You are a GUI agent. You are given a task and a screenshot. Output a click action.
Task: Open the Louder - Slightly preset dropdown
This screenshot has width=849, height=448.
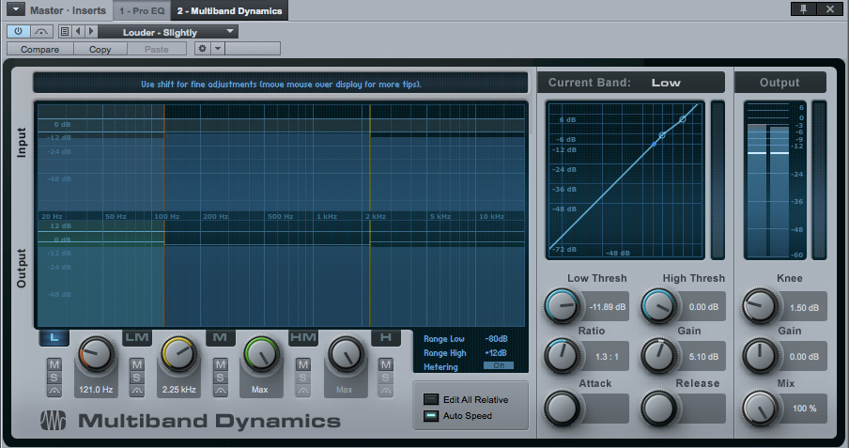point(168,32)
